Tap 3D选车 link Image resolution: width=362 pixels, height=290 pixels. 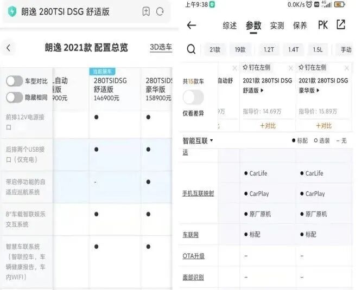point(161,47)
